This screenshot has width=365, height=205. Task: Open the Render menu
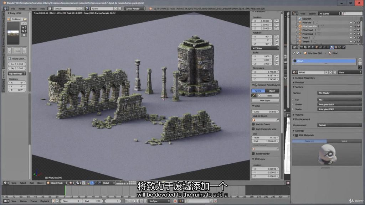[22, 9]
